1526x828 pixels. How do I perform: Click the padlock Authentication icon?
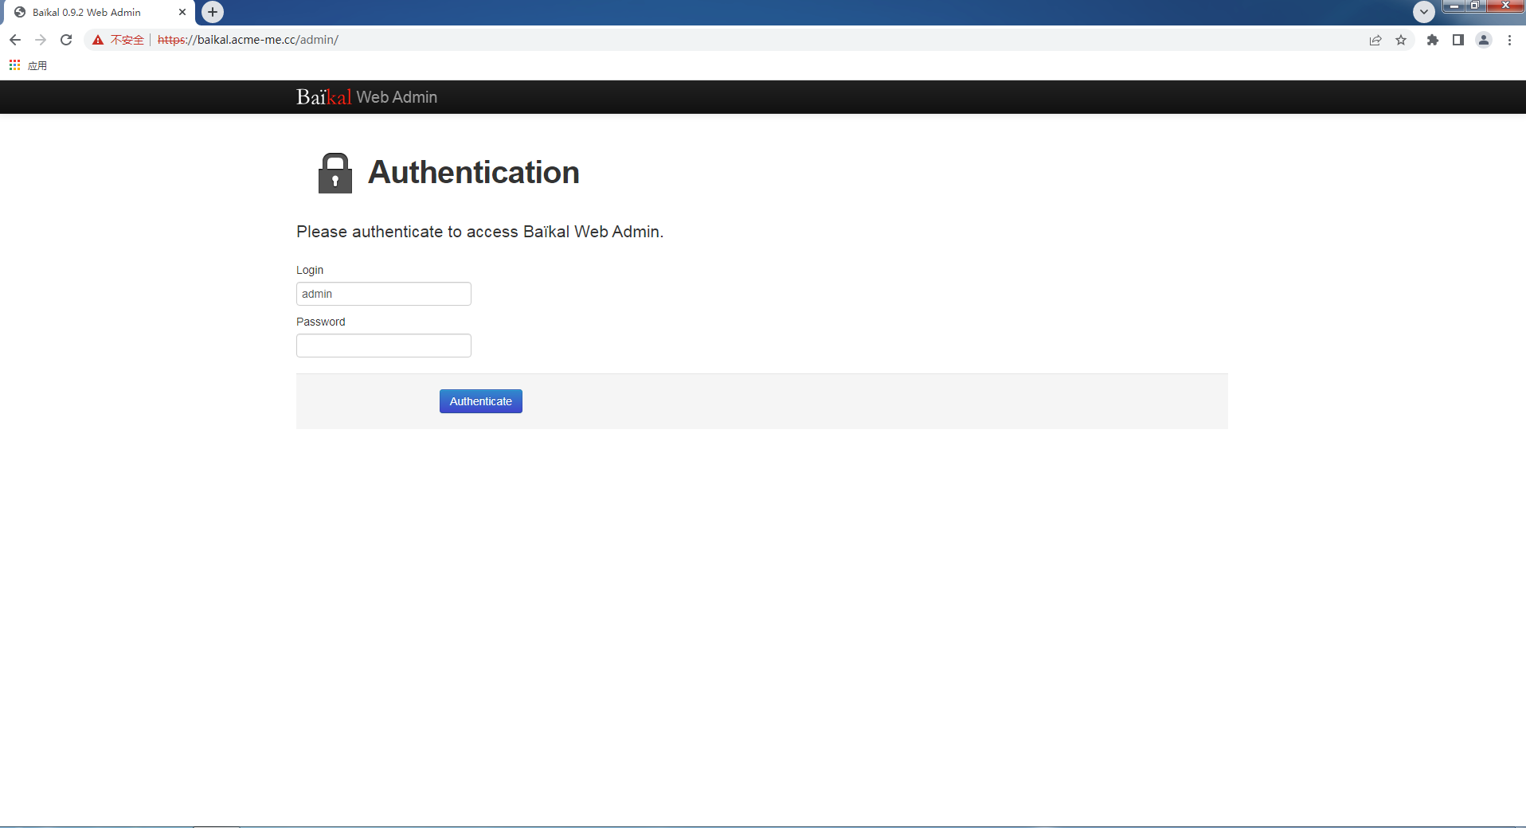pyautogui.click(x=335, y=173)
